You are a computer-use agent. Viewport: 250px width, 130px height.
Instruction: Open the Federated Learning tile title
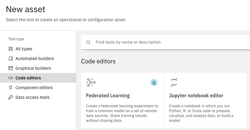pos(108,96)
